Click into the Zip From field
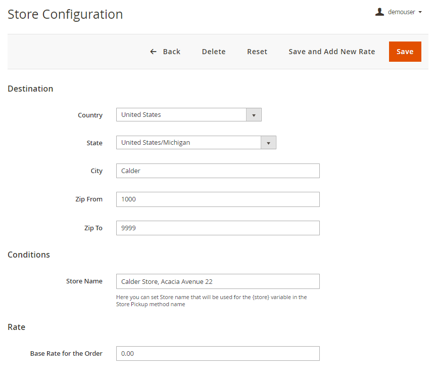The height and width of the screenshot is (375, 435). point(218,199)
